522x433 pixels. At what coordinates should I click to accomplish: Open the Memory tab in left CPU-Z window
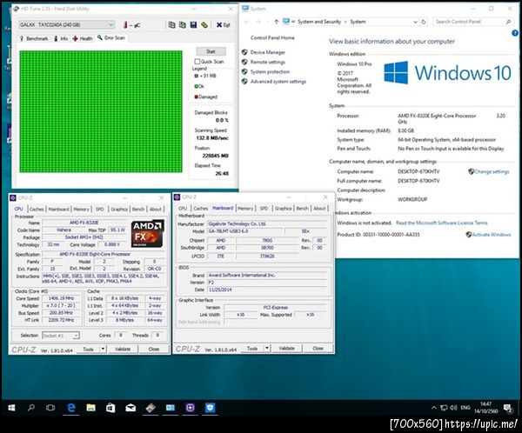[81, 209]
